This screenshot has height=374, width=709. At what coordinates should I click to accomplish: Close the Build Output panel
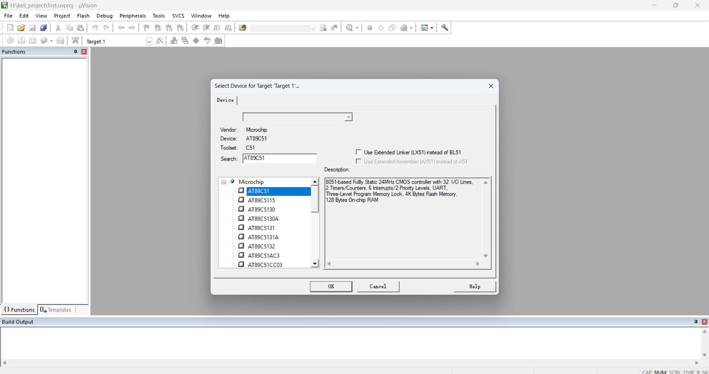click(705, 322)
